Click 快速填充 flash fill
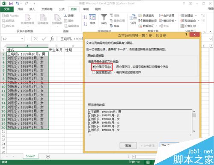 (x=146, y=15)
